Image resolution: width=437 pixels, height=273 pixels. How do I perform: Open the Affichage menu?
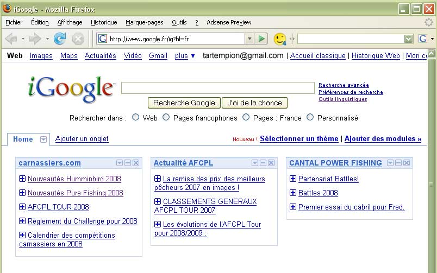pos(70,22)
